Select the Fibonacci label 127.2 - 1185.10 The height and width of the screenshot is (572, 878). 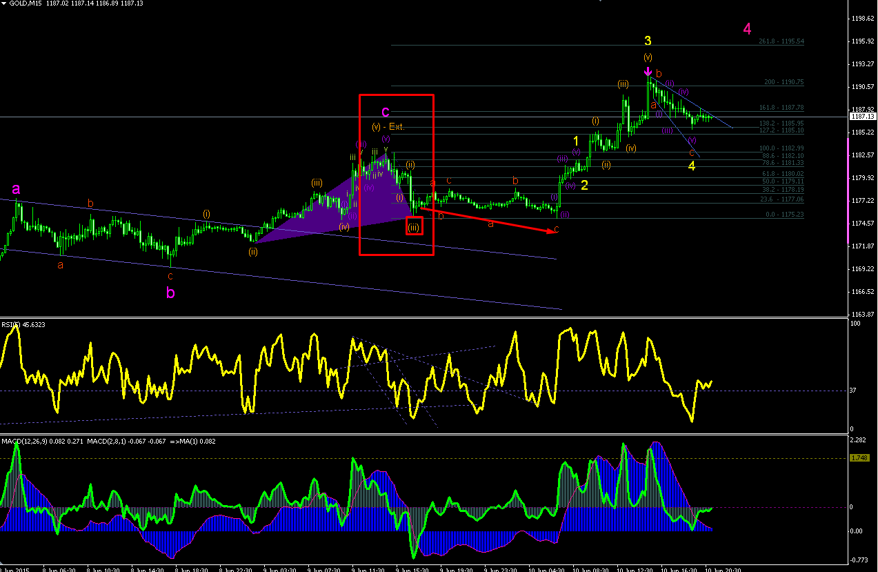[781, 130]
